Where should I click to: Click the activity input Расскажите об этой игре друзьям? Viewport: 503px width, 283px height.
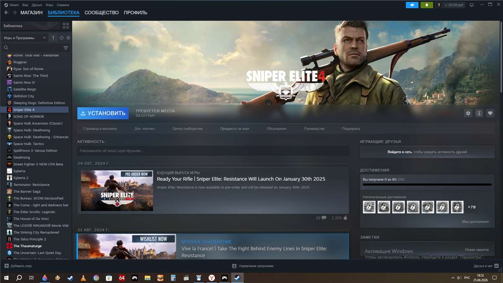(213, 151)
